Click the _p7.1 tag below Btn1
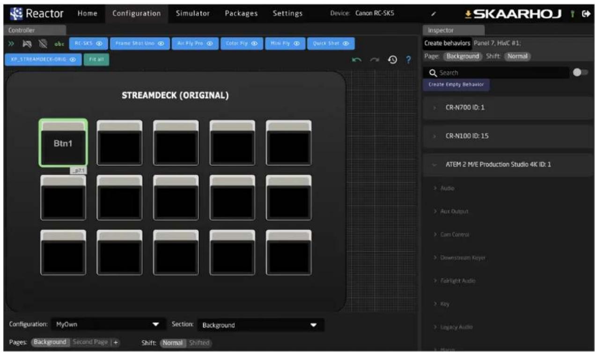This screenshot has height=352, width=595. pyautogui.click(x=78, y=172)
